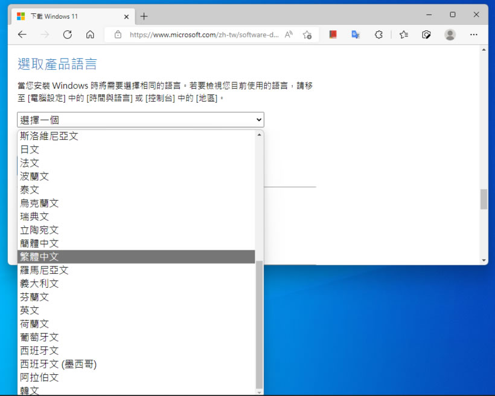
Task: Open the browser home page
Action: [x=90, y=34]
